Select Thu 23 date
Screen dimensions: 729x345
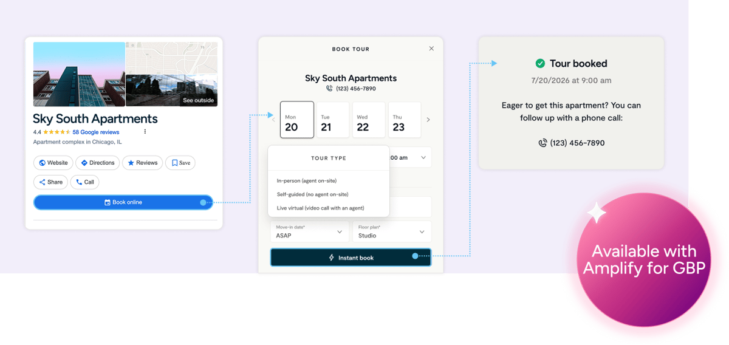pos(405,120)
